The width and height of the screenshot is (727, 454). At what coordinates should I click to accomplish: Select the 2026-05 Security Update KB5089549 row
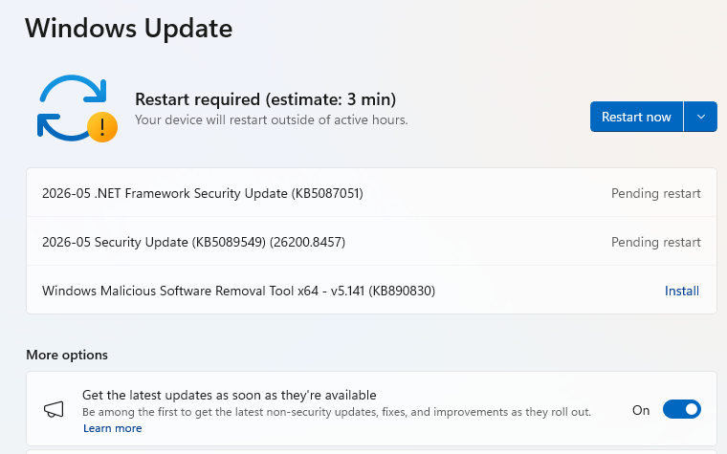coord(371,242)
